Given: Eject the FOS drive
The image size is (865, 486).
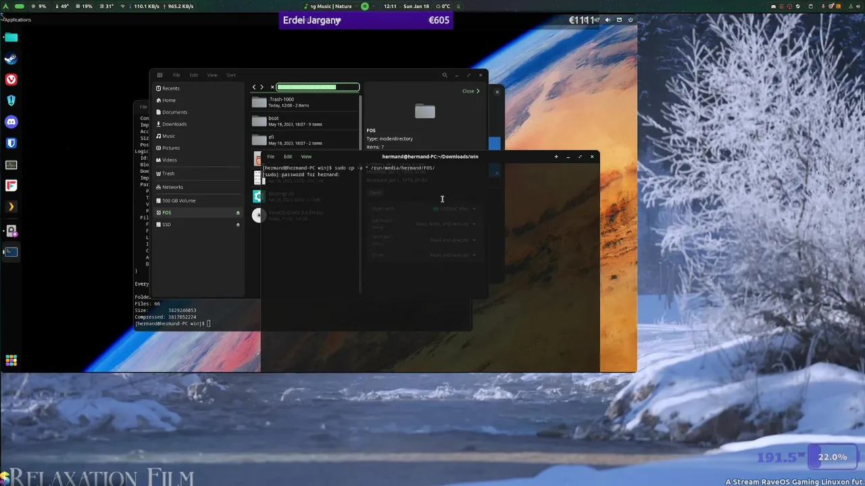Looking at the screenshot, I should [238, 213].
